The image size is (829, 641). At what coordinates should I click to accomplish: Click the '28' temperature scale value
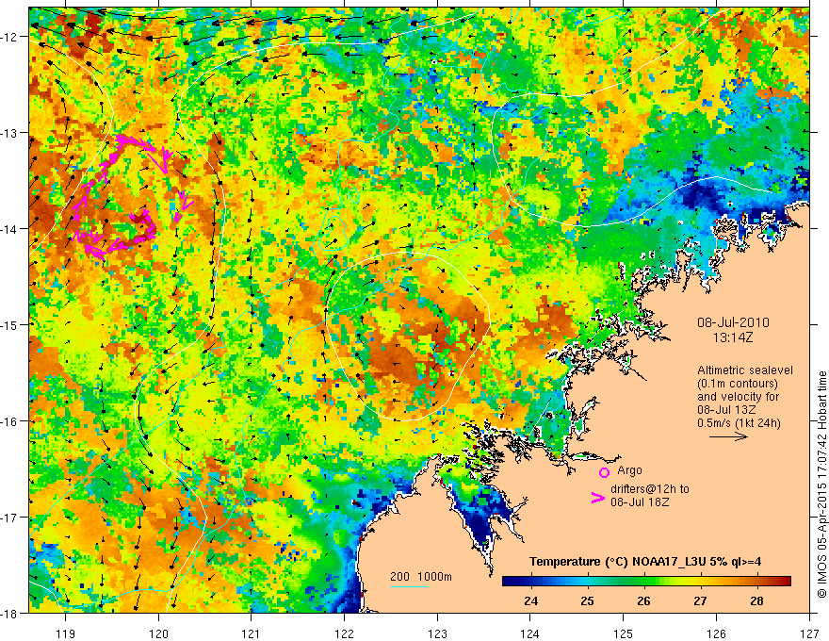756,600
